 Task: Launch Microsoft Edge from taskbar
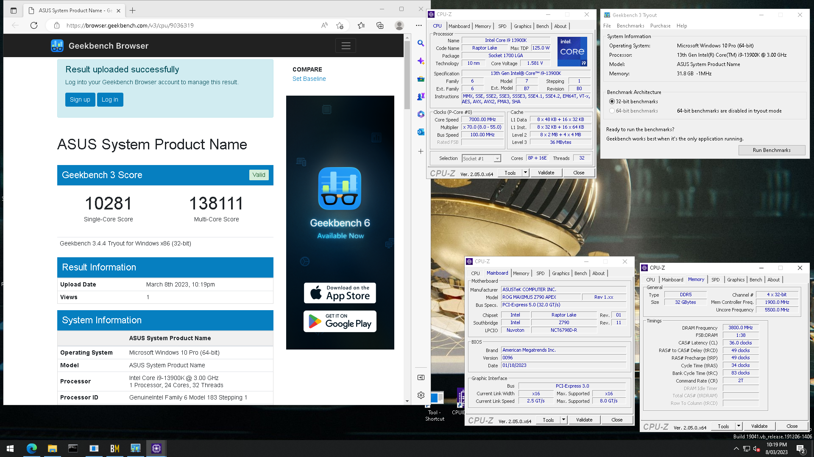32,449
